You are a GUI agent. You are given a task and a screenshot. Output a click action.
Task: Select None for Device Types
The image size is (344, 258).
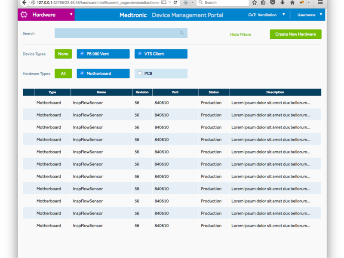pyautogui.click(x=63, y=54)
